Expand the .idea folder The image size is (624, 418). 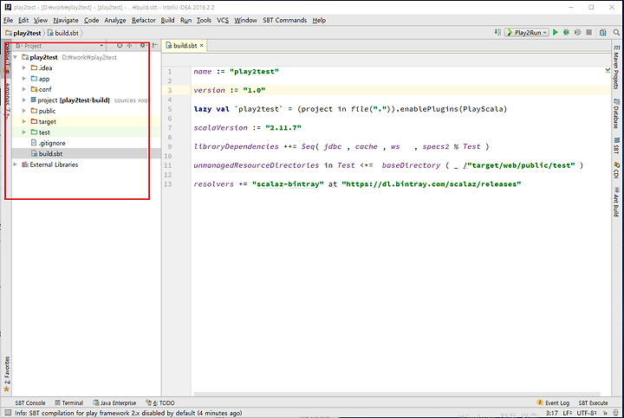point(24,68)
